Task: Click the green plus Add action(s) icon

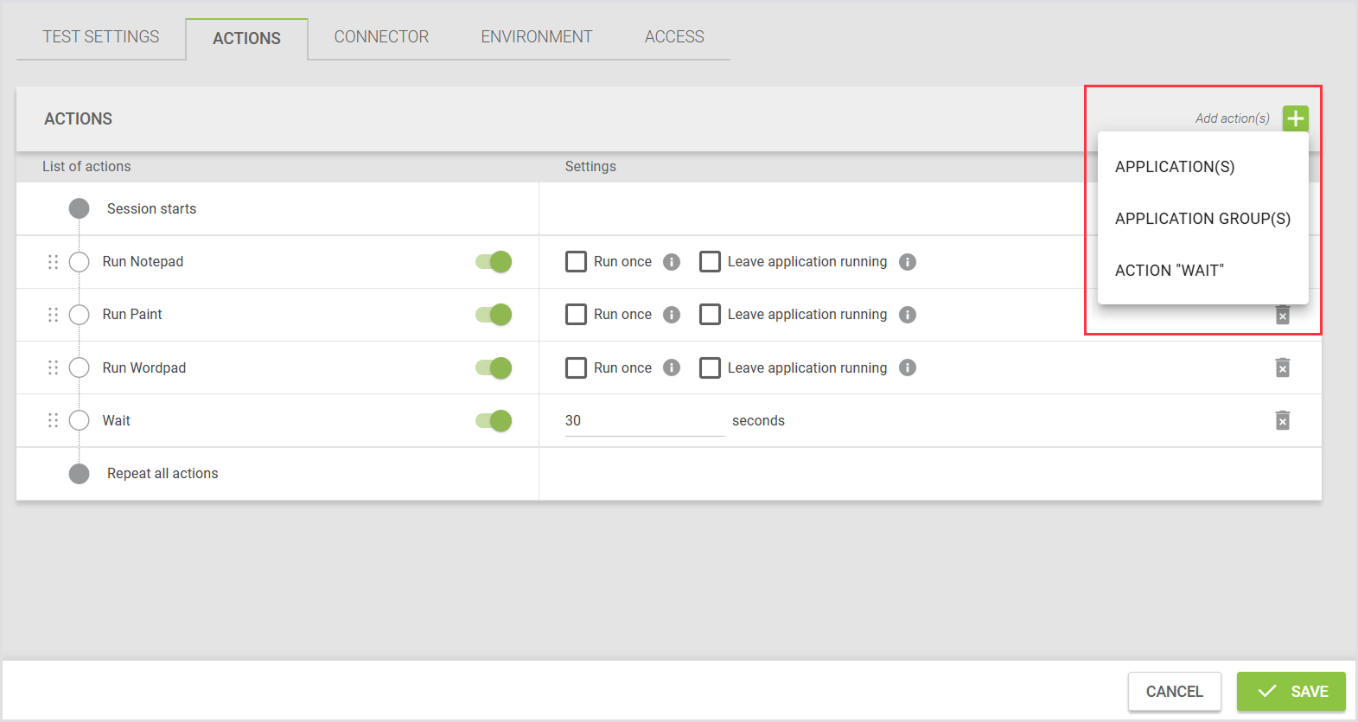Action: pos(1295,118)
